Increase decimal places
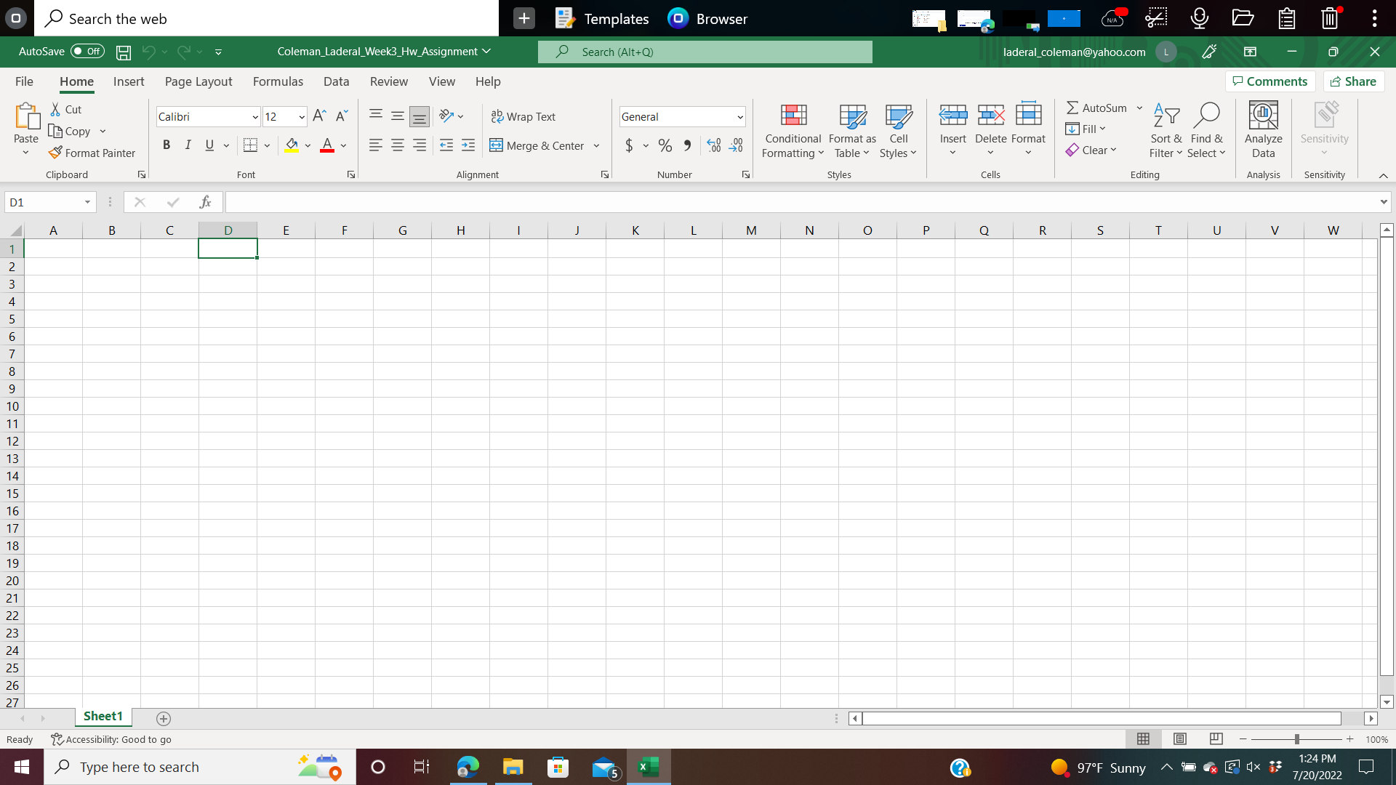The height and width of the screenshot is (785, 1396). (714, 145)
